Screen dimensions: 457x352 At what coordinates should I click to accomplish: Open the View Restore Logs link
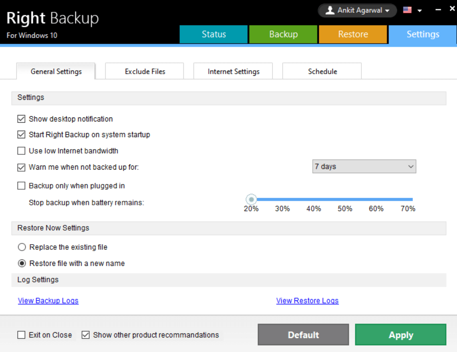click(x=307, y=301)
